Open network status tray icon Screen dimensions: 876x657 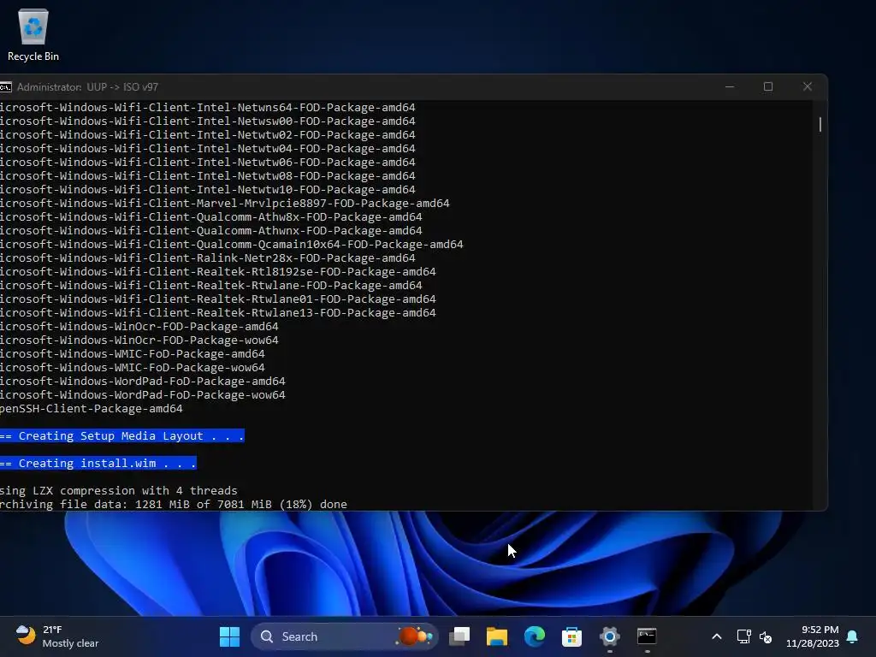(x=743, y=636)
